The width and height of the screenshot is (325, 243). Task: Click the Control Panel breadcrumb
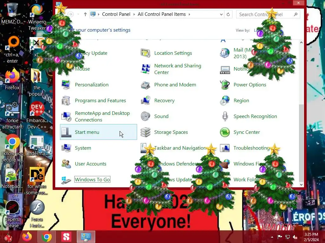tap(116, 14)
